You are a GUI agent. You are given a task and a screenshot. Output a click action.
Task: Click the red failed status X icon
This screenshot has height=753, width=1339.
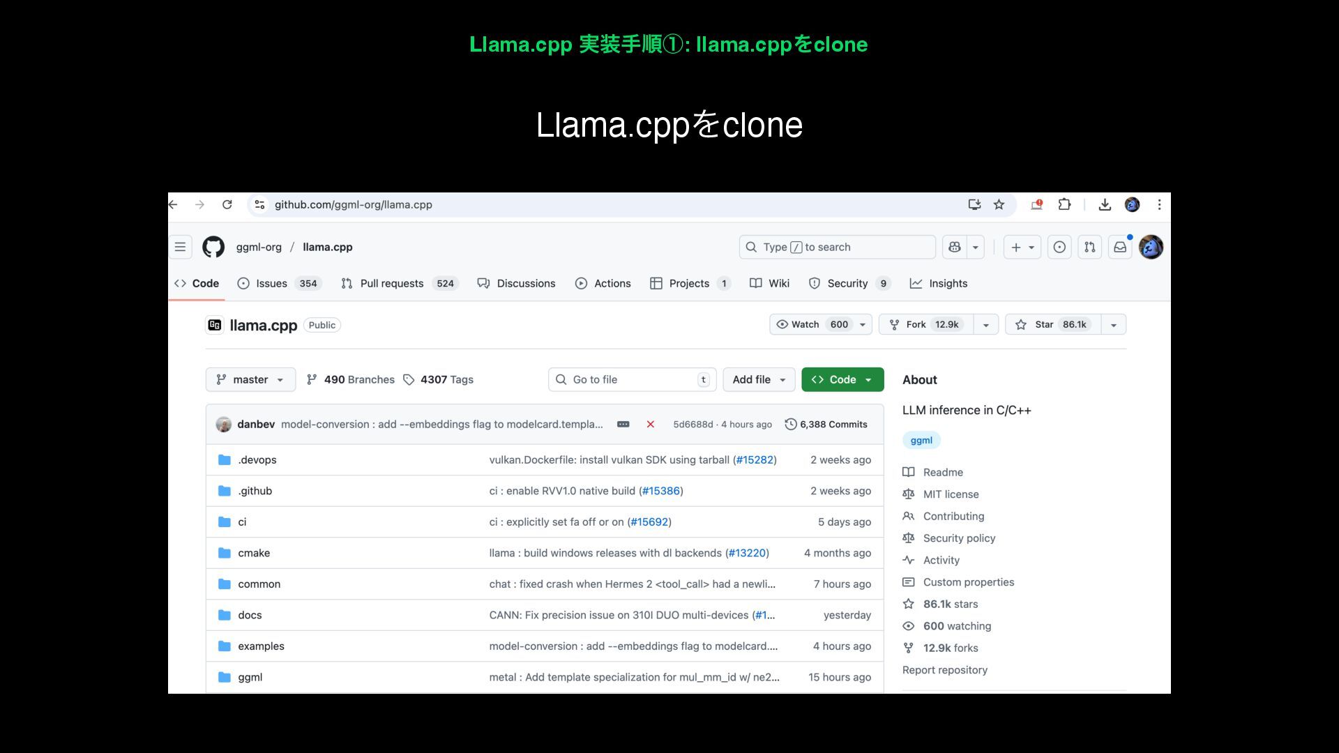(650, 424)
